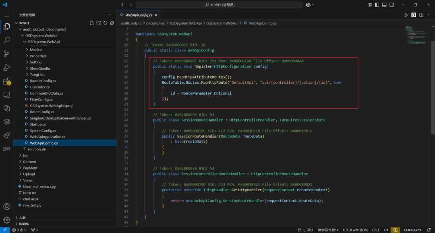Open the Run and Debug view
Screen dimensions: 435x233
click(x=7, y=67)
